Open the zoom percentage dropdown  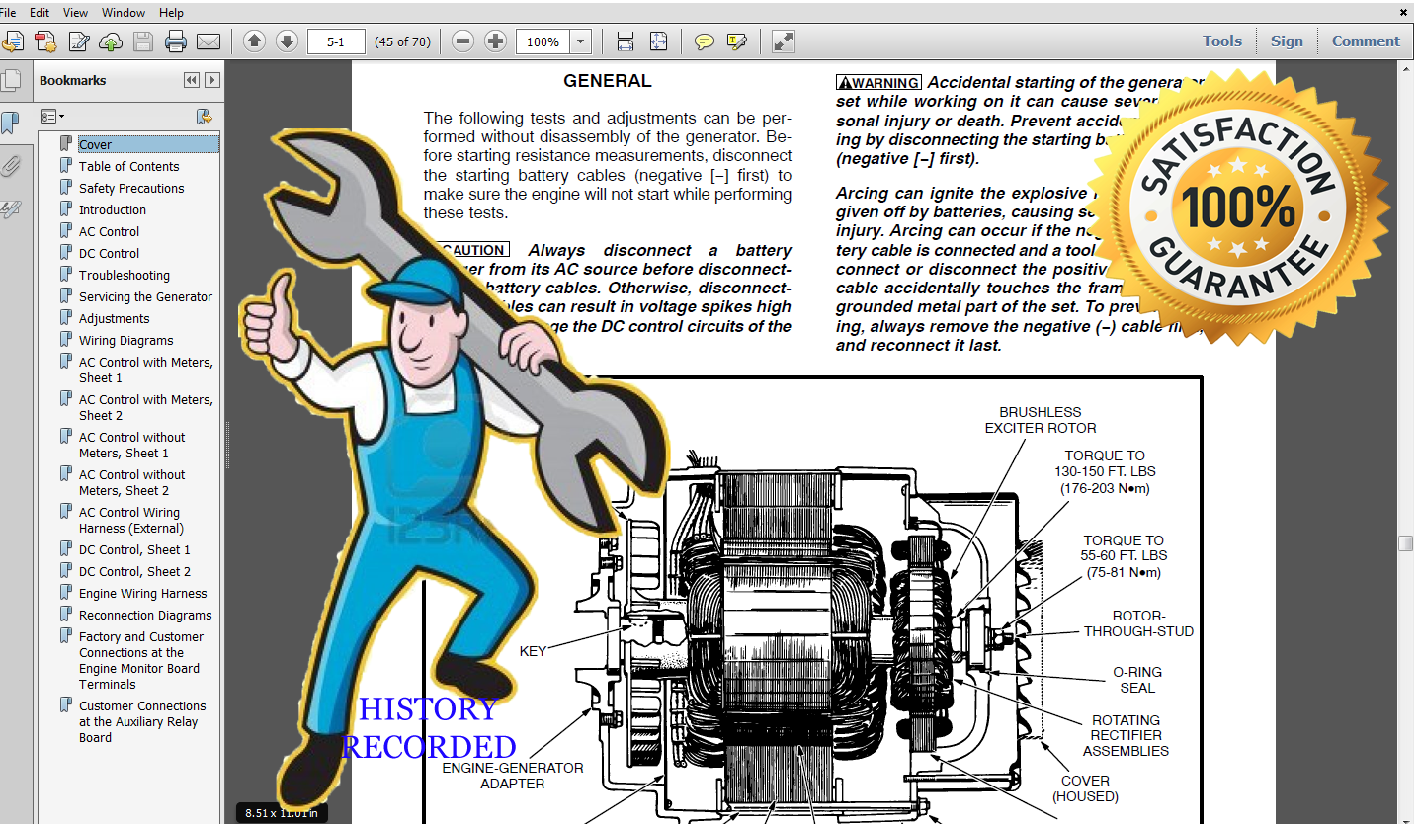(x=581, y=41)
